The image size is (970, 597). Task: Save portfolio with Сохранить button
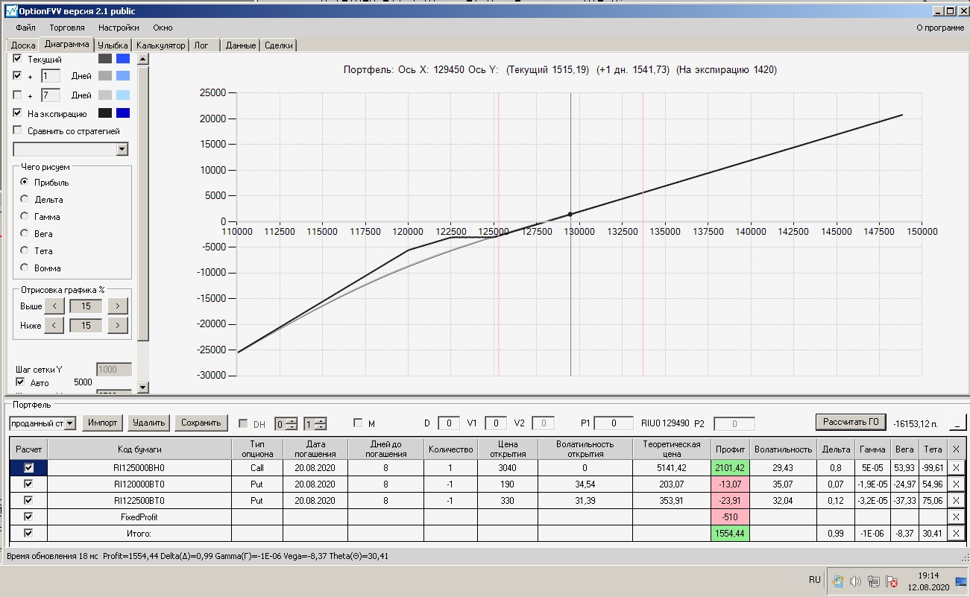[201, 423]
